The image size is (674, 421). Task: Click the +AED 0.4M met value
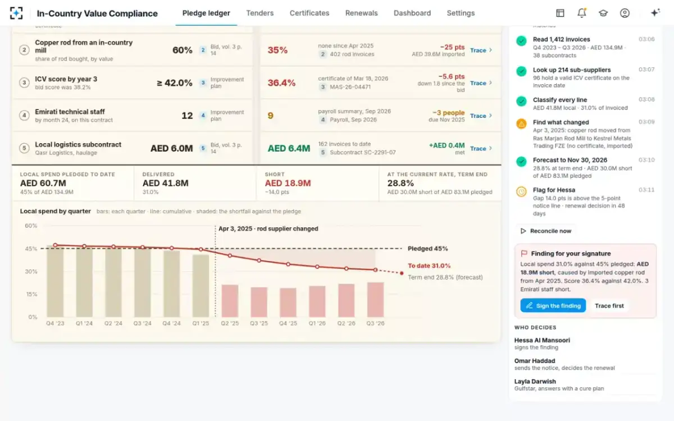point(447,145)
